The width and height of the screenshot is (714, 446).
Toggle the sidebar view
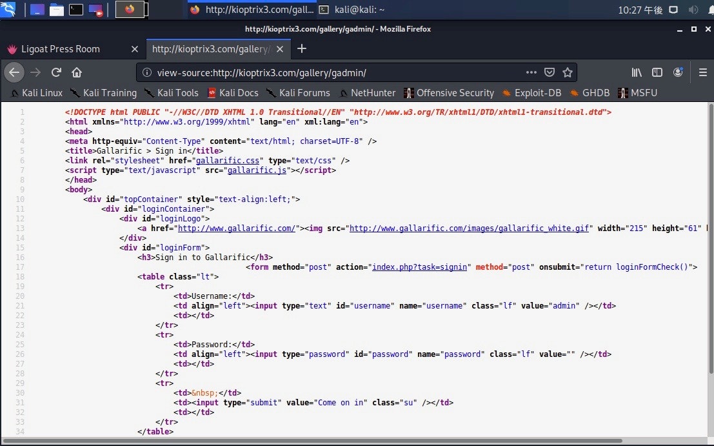657,72
